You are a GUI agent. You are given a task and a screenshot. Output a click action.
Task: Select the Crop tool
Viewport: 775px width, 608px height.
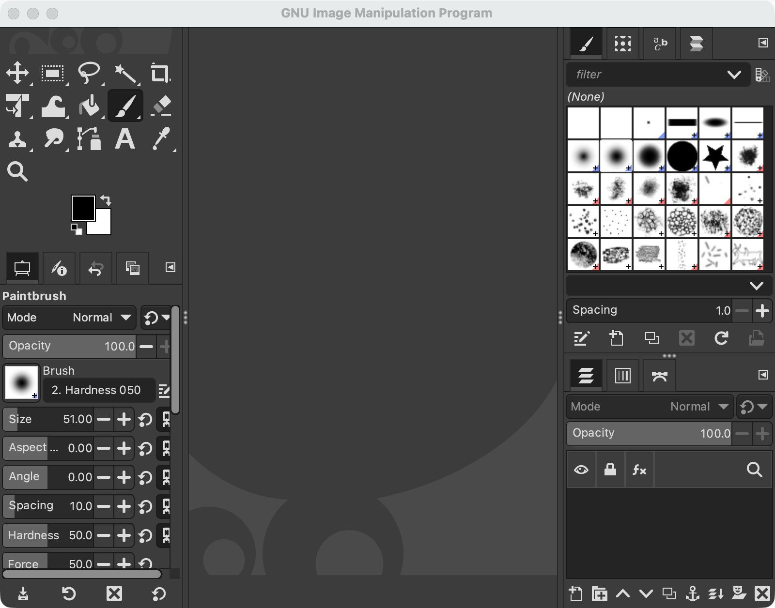tap(160, 74)
